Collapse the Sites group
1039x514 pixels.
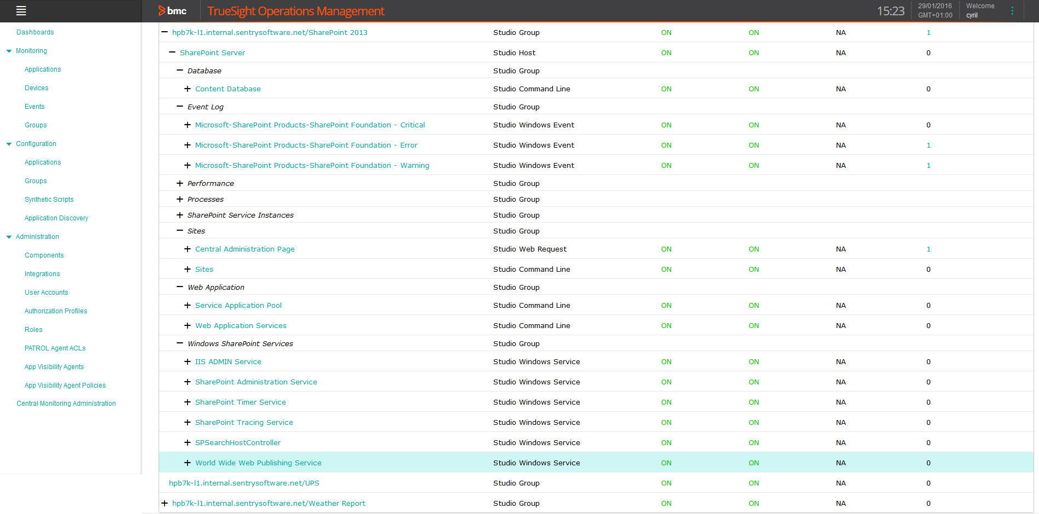coord(180,231)
